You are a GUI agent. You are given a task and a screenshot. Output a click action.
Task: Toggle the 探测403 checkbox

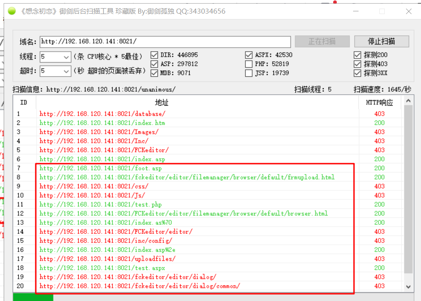357,64
